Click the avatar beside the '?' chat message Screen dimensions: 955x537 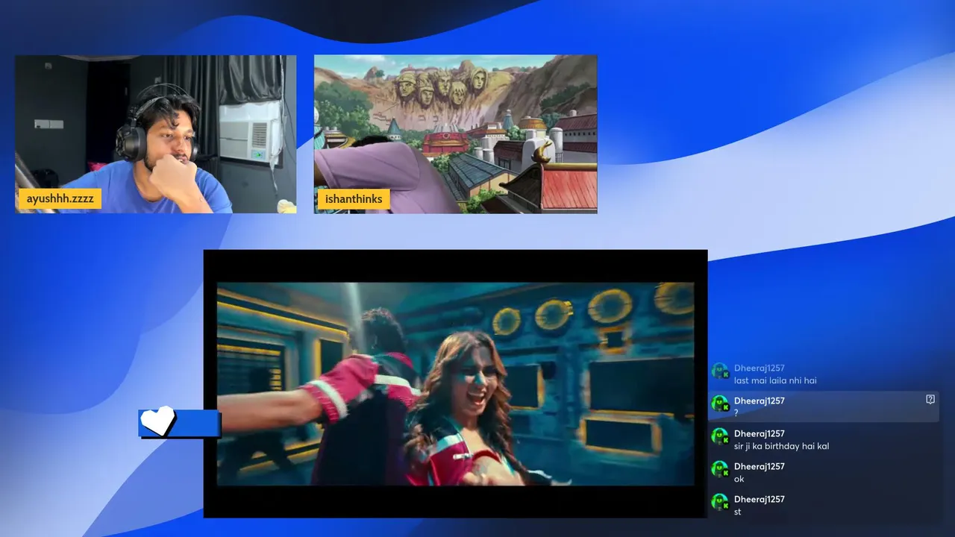(720, 403)
